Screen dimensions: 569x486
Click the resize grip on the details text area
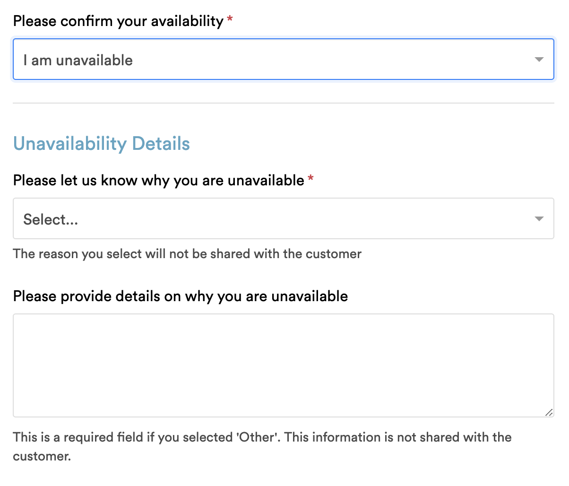click(x=549, y=412)
